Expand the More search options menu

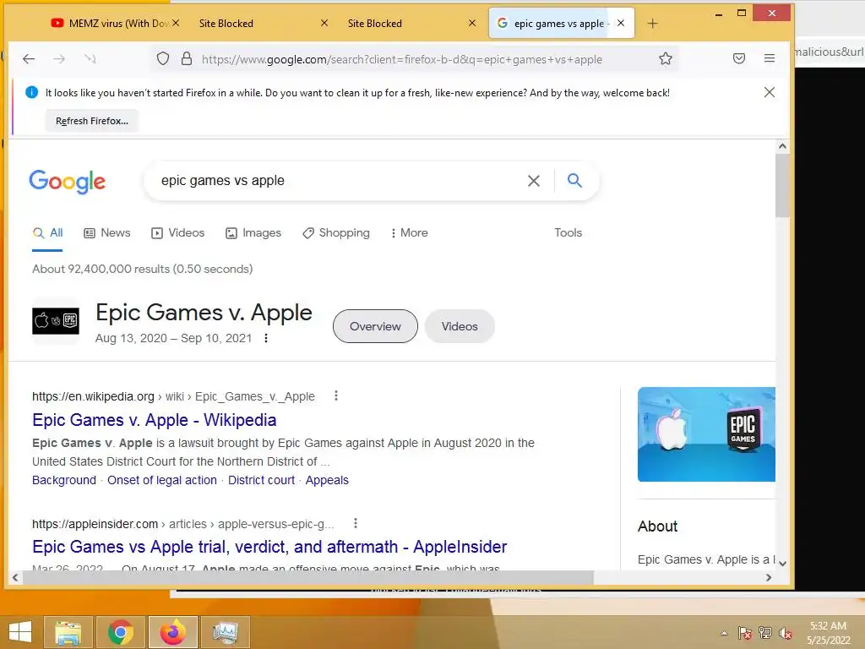[x=410, y=233]
